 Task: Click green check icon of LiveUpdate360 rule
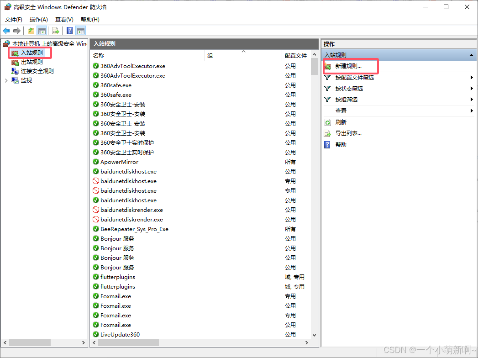[x=96, y=334]
